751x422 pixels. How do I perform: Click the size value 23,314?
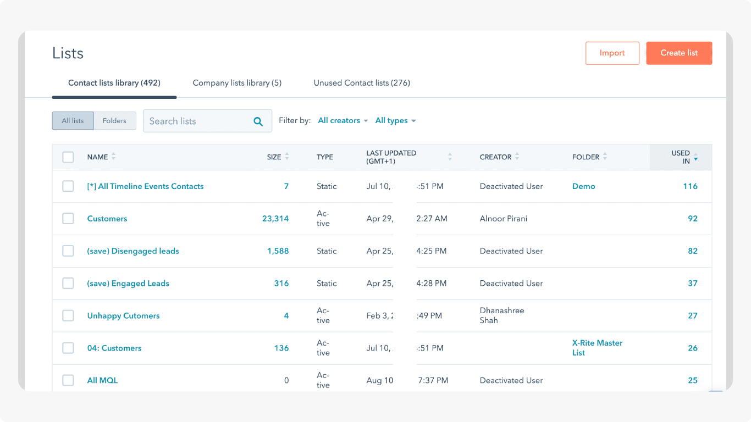pyautogui.click(x=275, y=219)
